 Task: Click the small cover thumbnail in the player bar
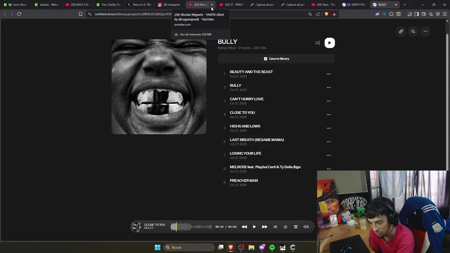point(136,227)
